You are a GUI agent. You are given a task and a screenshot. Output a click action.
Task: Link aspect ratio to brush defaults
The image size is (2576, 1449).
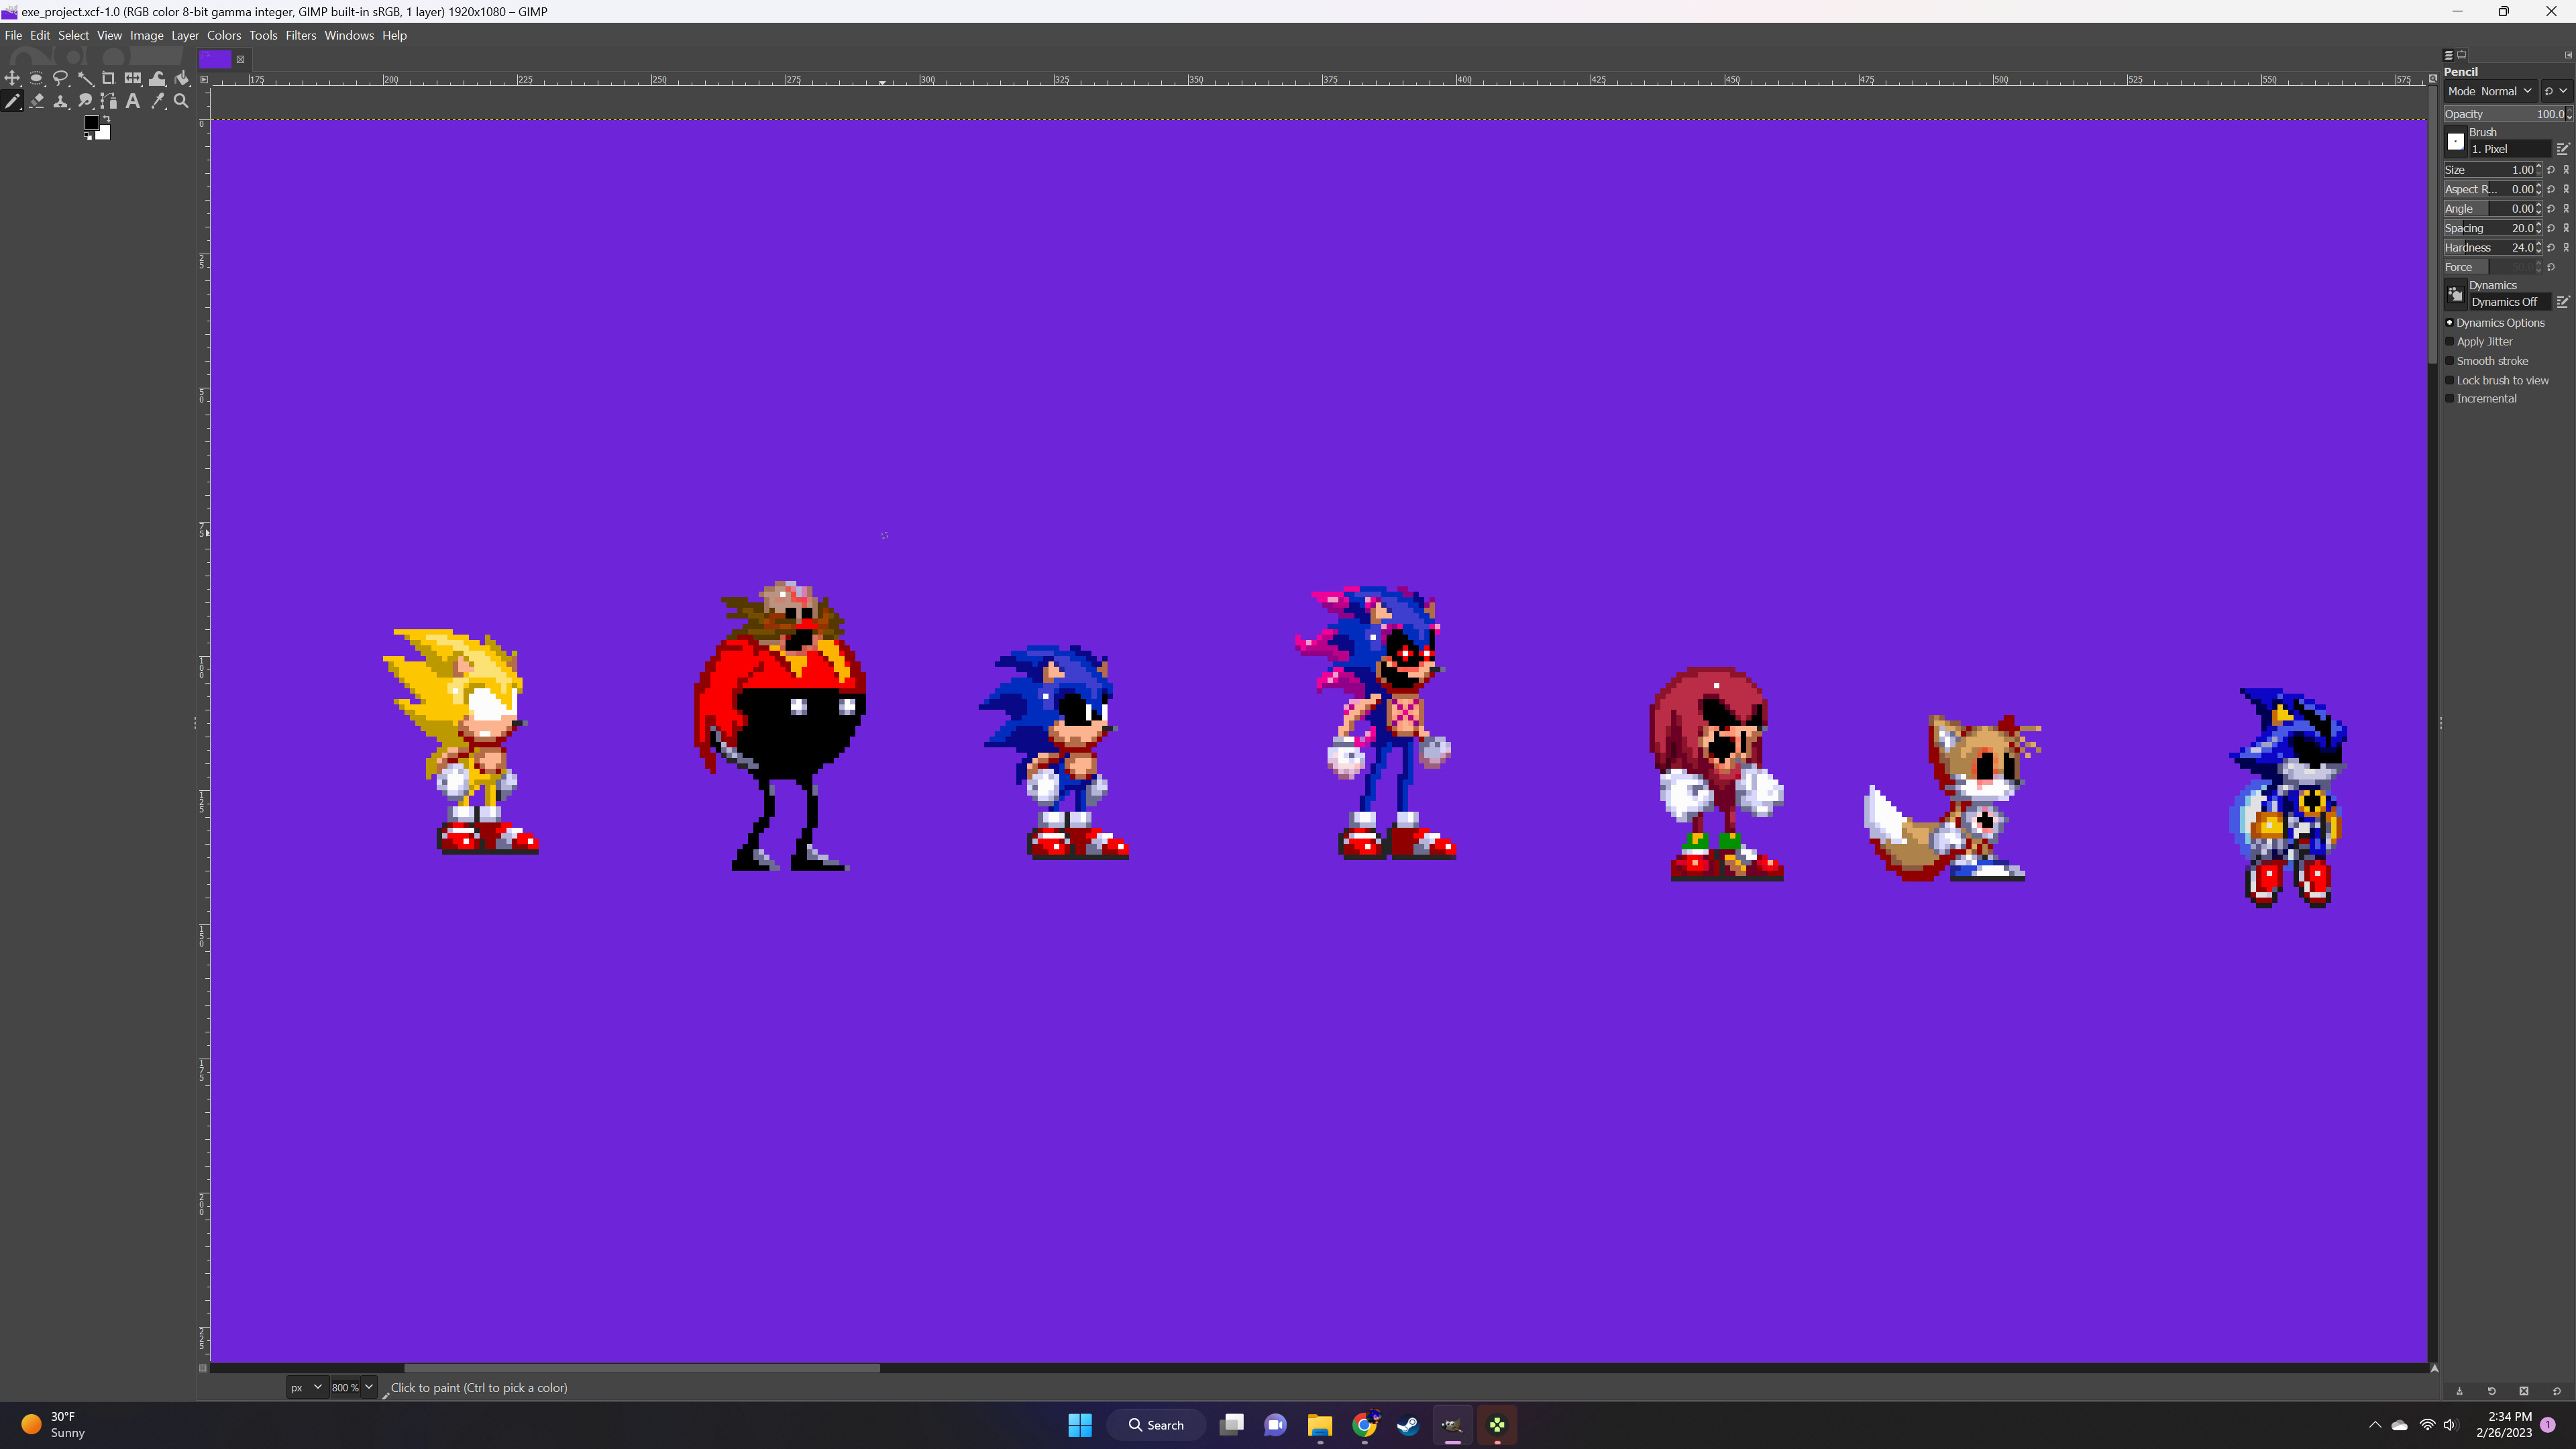(2566, 189)
